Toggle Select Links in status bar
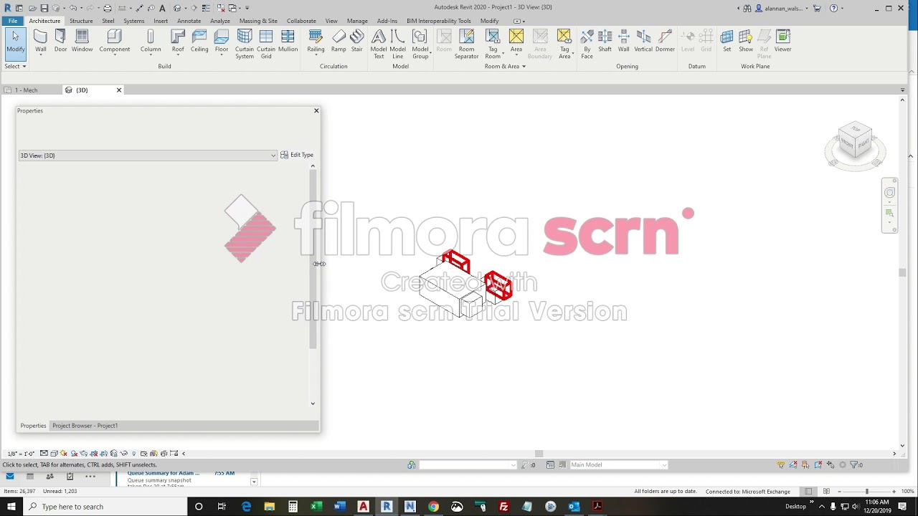The height and width of the screenshot is (516, 918). tap(780, 465)
